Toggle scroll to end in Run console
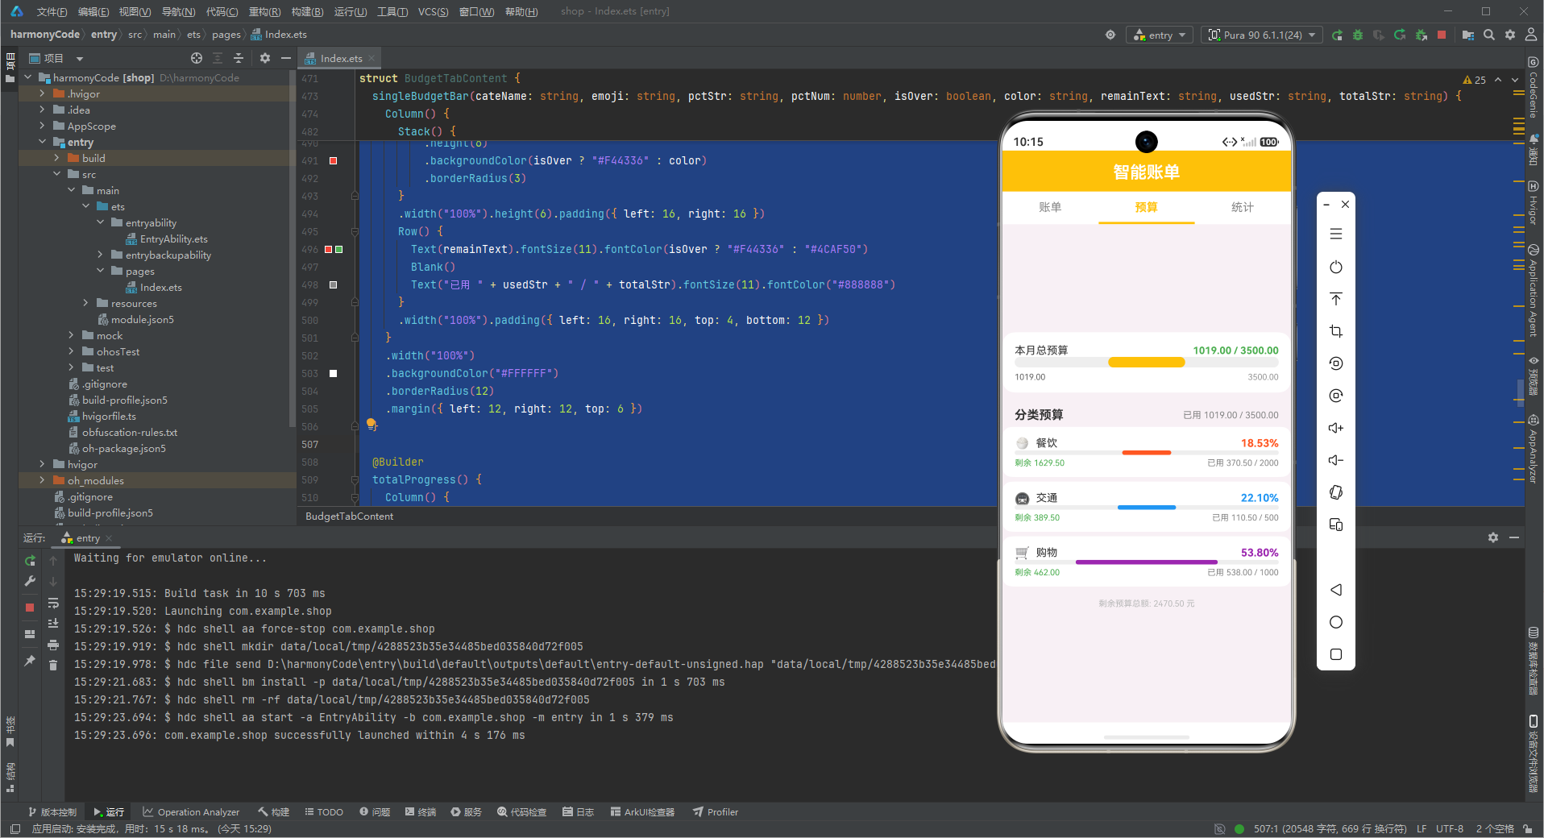Image resolution: width=1544 pixels, height=838 pixels. [x=53, y=623]
